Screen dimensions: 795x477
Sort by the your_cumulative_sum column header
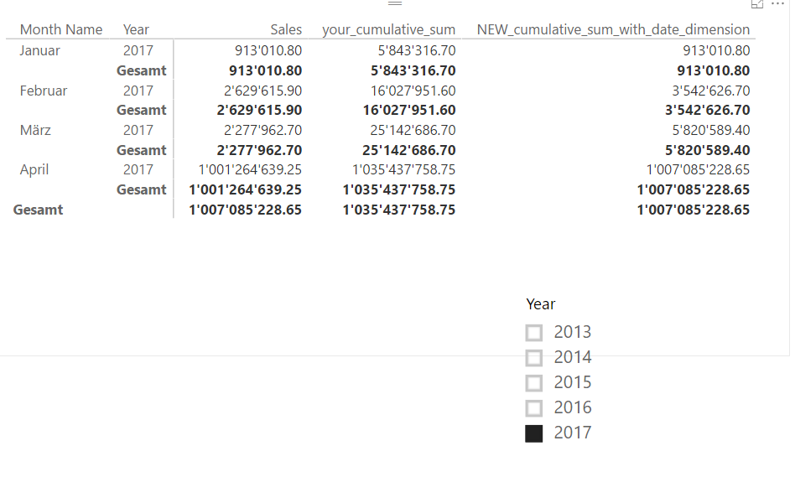389,29
